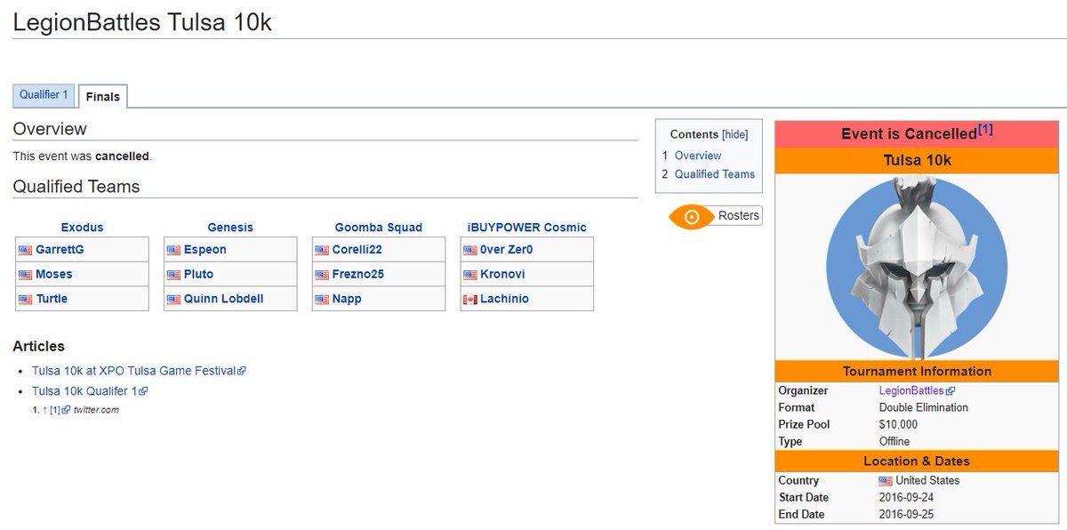Open the Exodus team page
Viewport: 1067px width, 530px height.
click(x=82, y=228)
